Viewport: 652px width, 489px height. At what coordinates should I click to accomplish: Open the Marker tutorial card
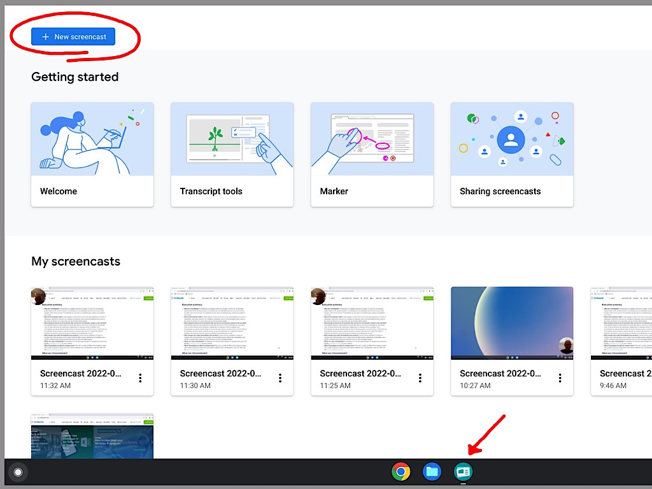pyautogui.click(x=372, y=155)
